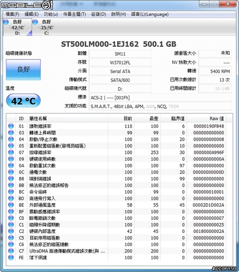
Task: Open the 編輯(E) menu
Action: tap(31, 14)
